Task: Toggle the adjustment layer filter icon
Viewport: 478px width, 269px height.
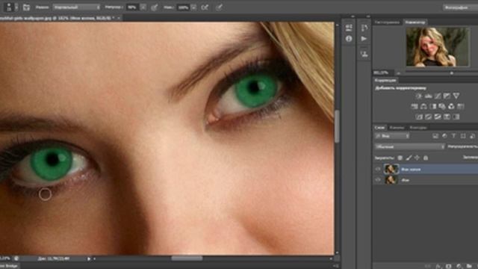Action: point(444,136)
